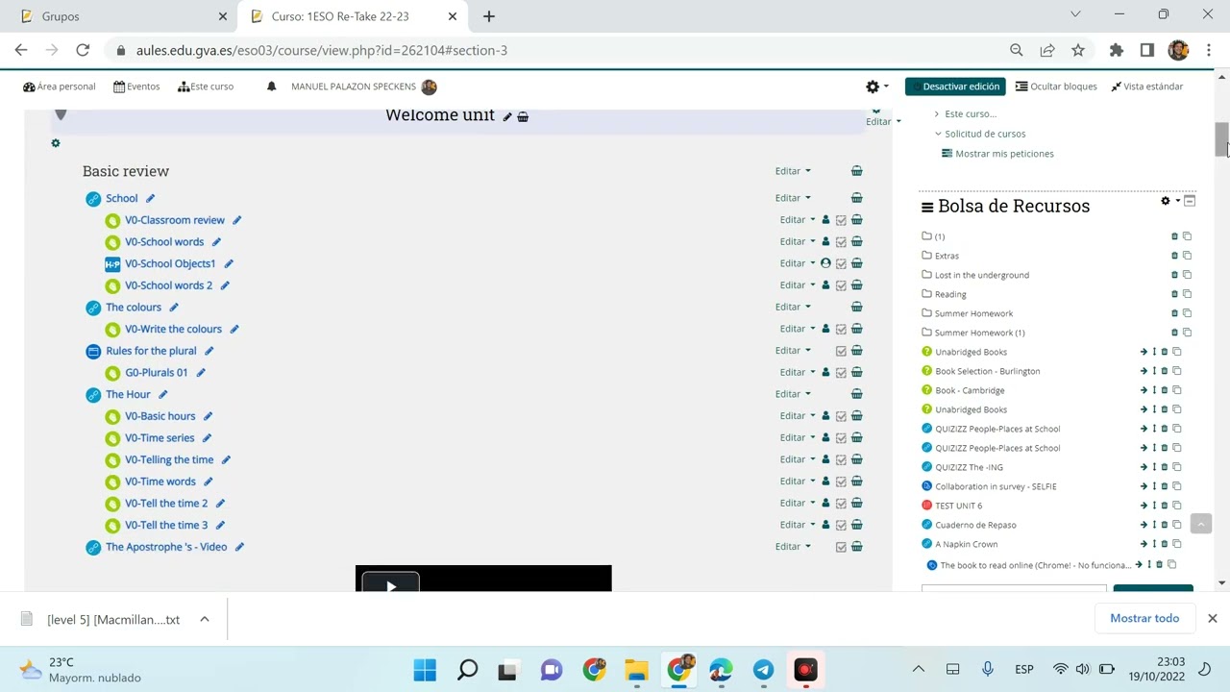Delete TEST UNIT 6 from Bolsa de Recursos
The height and width of the screenshot is (692, 1230).
(1165, 506)
